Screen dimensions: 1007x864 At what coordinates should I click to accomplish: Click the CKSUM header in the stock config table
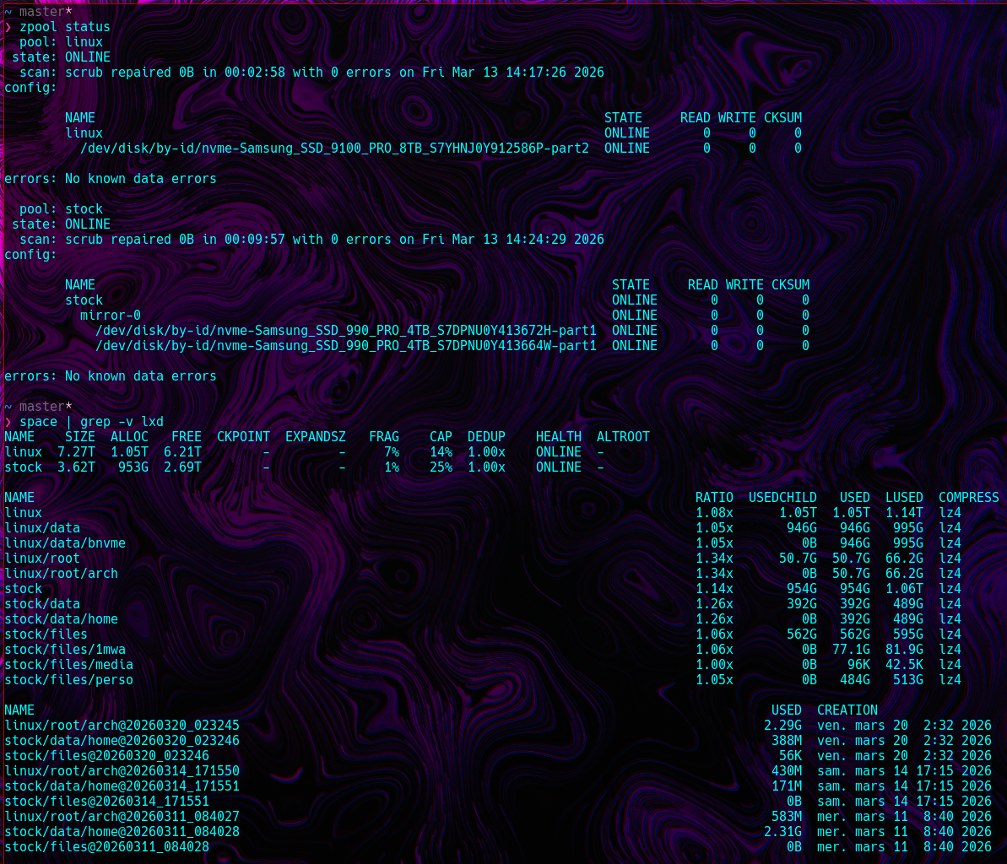790,285
